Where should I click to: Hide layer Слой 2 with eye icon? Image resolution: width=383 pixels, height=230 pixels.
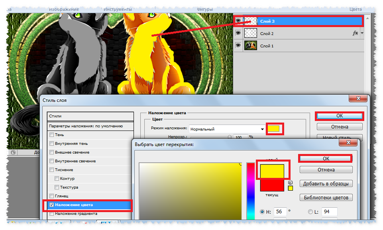[238, 33]
